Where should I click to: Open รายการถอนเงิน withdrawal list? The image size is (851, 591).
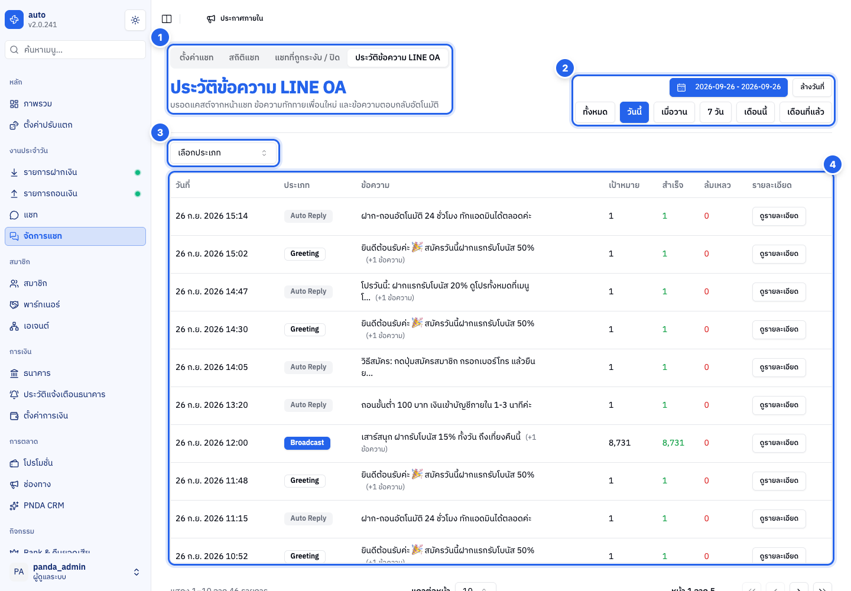pos(75,193)
